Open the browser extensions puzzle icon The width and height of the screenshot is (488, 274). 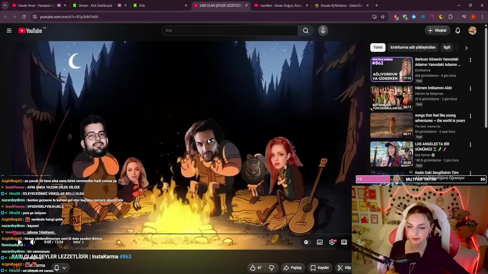[450, 17]
